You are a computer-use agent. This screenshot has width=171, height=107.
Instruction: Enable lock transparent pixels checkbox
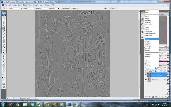pyautogui.click(x=150, y=71)
